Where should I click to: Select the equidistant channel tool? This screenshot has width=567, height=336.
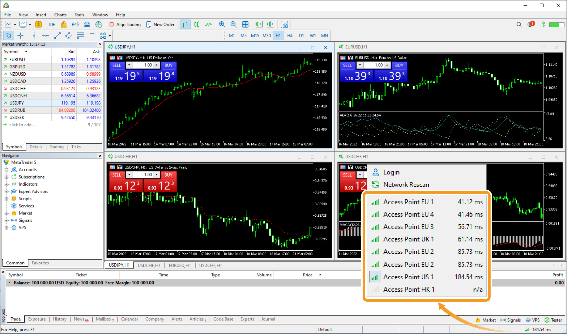coord(69,36)
